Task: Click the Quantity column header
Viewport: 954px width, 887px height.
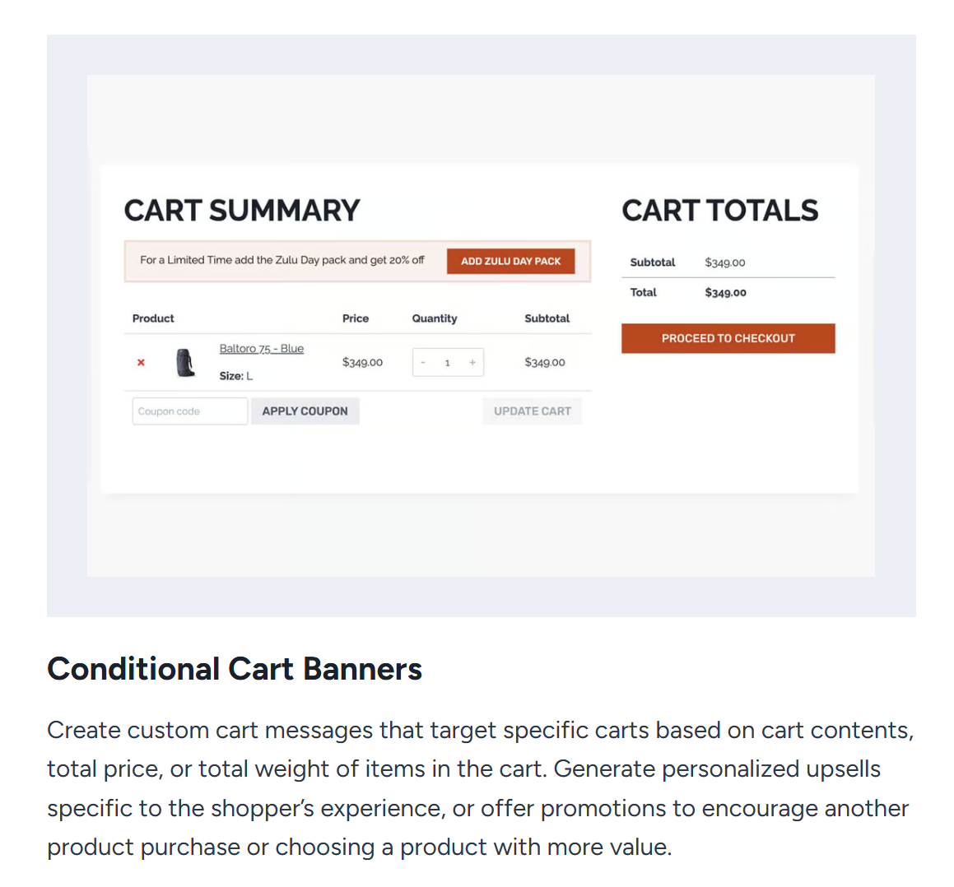Action: point(435,318)
